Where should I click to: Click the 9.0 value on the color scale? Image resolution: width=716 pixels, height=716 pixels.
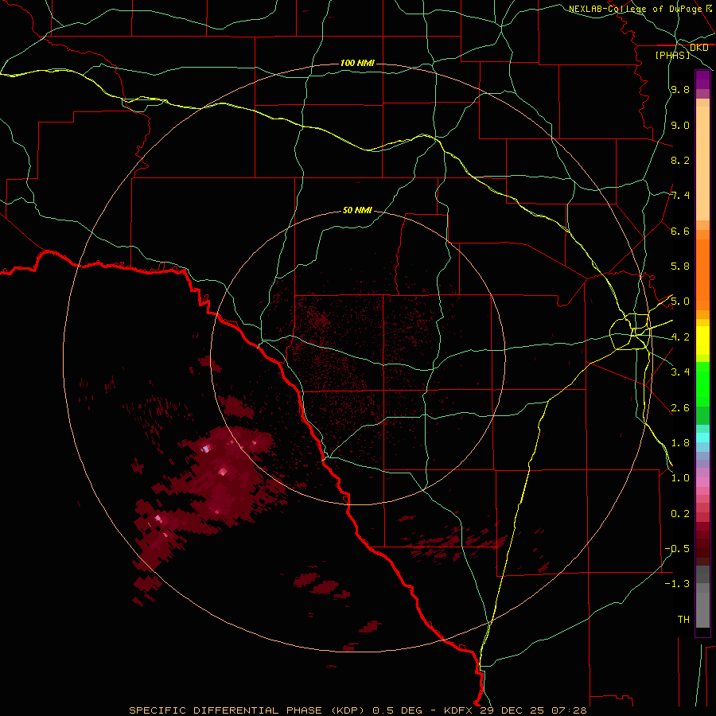click(x=680, y=125)
